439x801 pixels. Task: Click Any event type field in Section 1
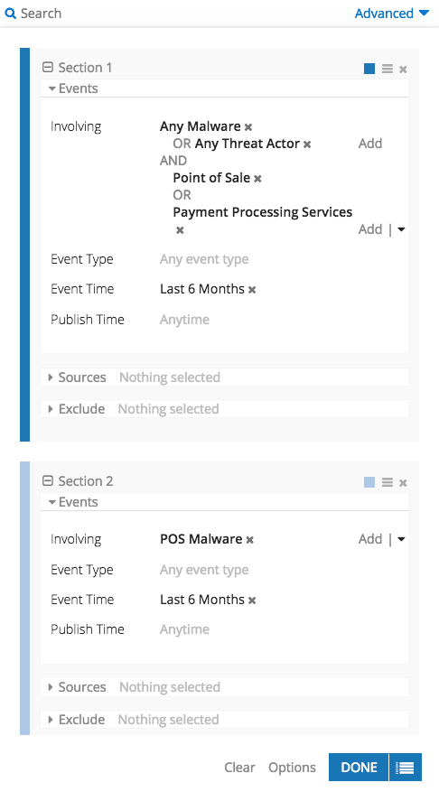(x=204, y=259)
